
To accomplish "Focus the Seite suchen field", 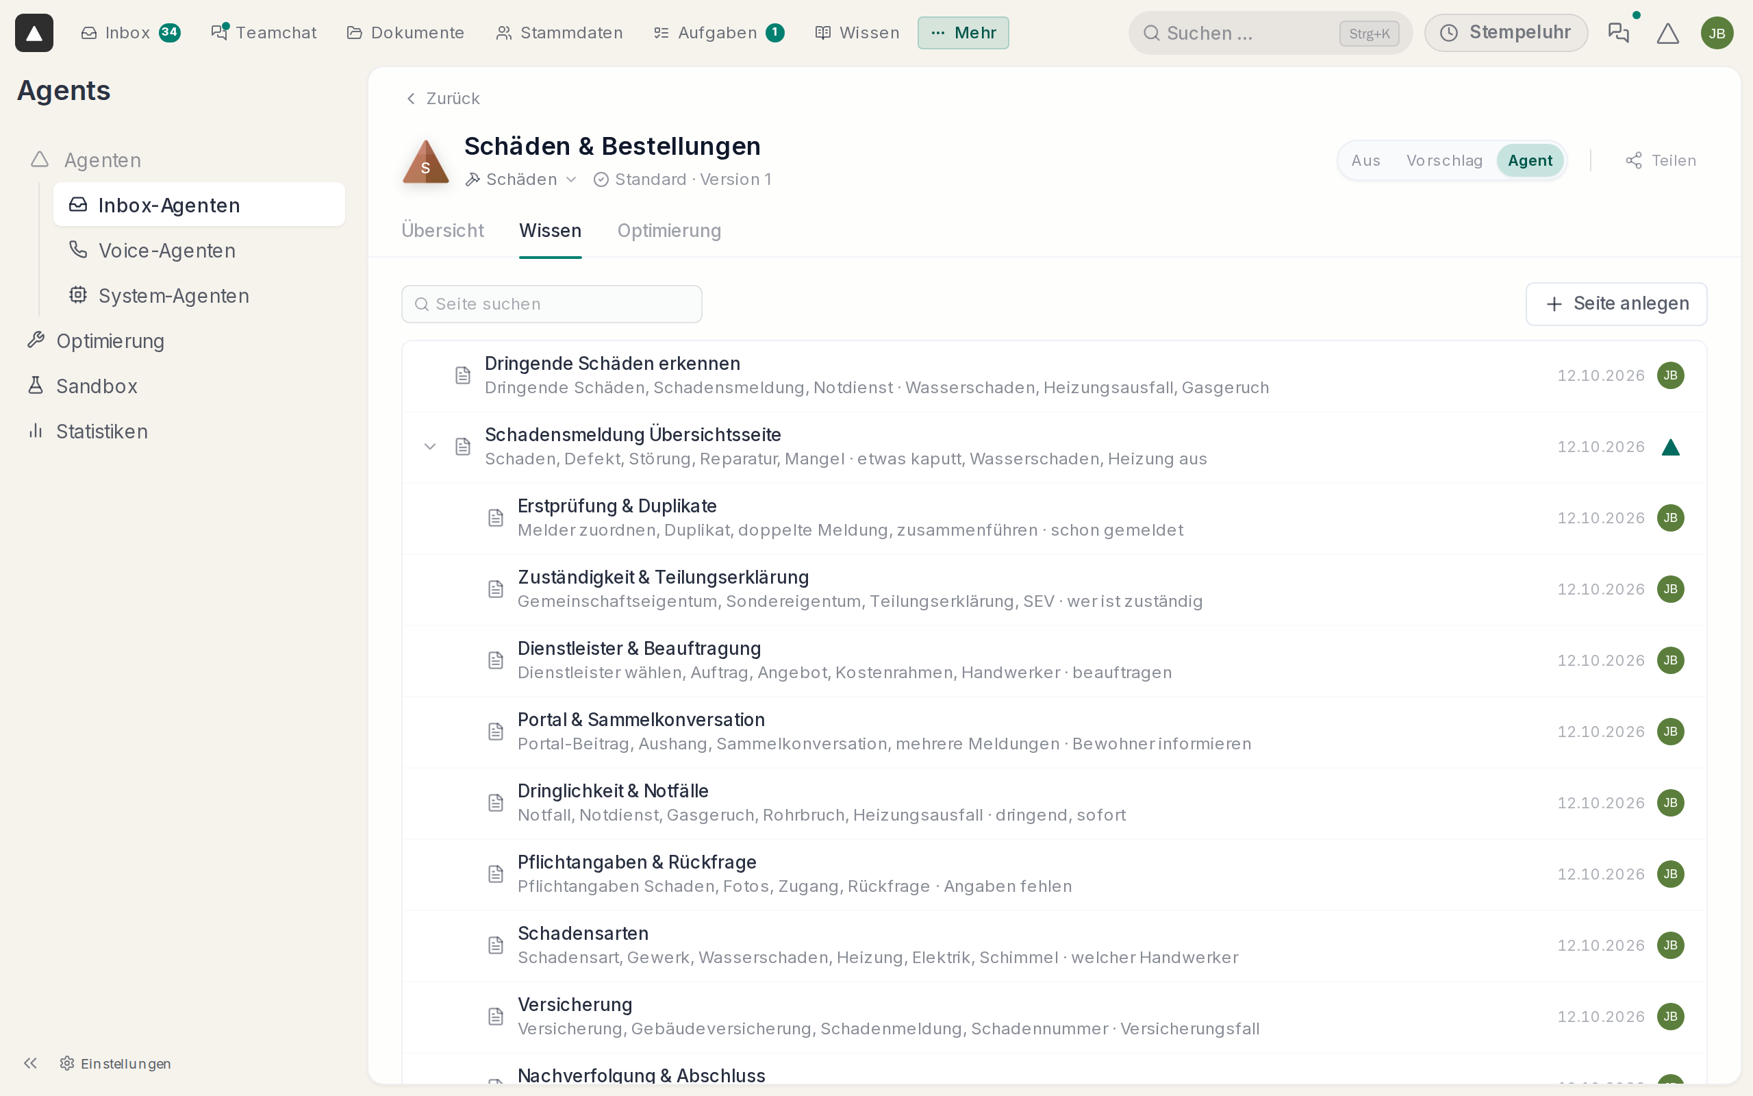I will 551,303.
